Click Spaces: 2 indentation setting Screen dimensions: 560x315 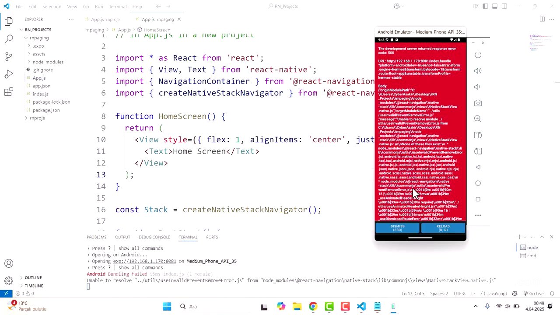pyautogui.click(x=439, y=294)
